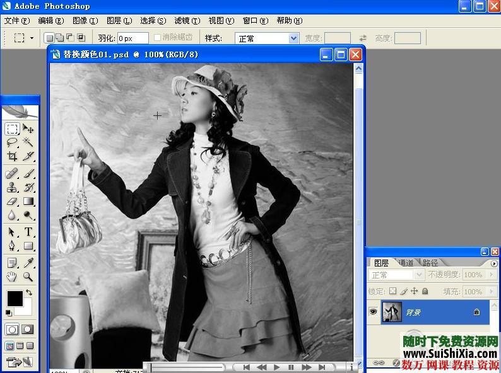This screenshot has width=501, height=373.
Task: Open the layer blend mode dropdown
Action: 418,275
